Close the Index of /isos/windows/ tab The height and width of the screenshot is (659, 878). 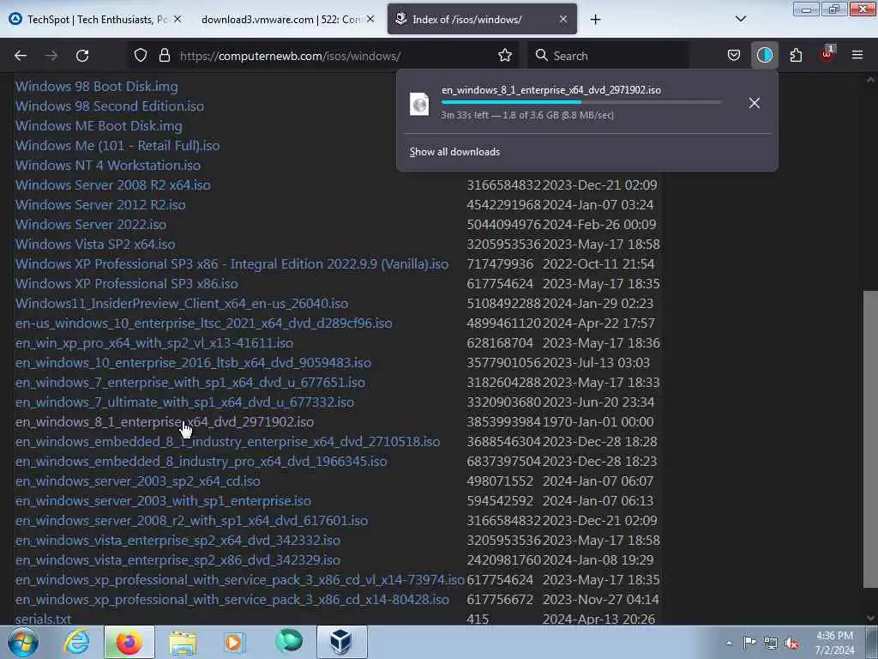point(563,19)
